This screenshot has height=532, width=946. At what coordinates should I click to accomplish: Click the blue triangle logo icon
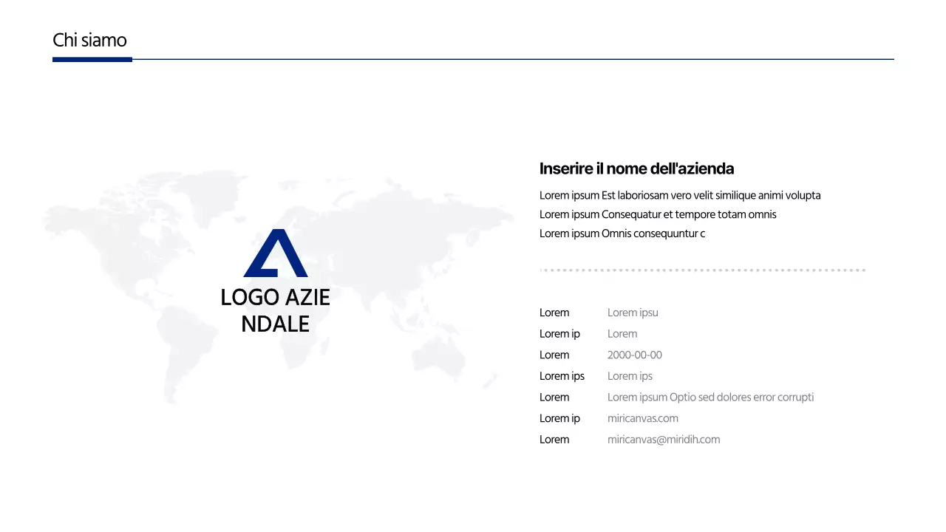pyautogui.click(x=276, y=253)
